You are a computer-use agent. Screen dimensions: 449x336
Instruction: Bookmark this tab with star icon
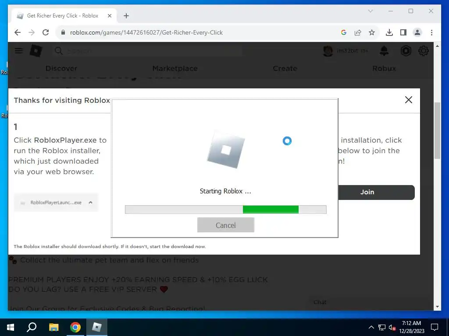pos(372,32)
